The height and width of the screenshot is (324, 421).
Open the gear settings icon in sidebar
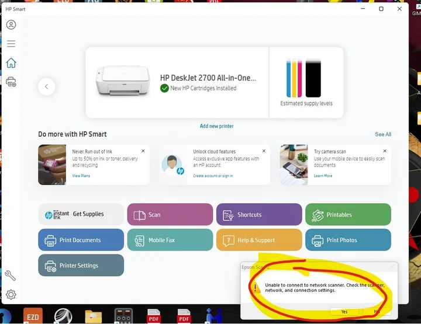pyautogui.click(x=11, y=295)
